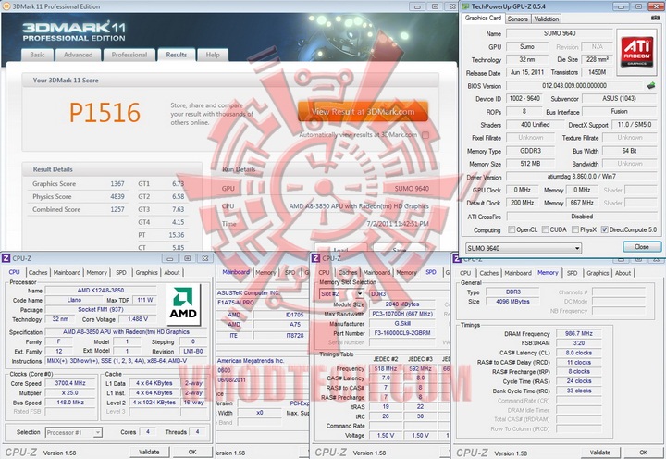Open Graphics tab in leftmost CPU-Z window
The width and height of the screenshot is (666, 459).
click(x=146, y=272)
